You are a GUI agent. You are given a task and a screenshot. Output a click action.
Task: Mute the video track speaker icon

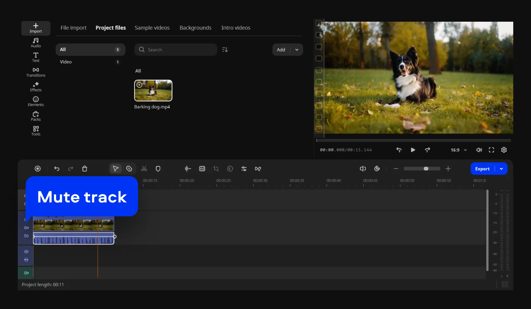click(26, 228)
